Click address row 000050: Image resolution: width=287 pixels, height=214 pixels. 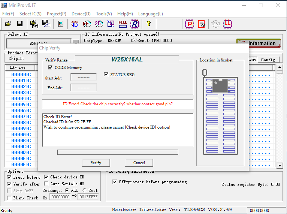(x=21, y=104)
